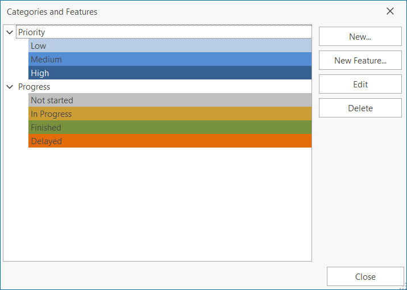Click the New... button
This screenshot has height=290, width=407.
click(360, 36)
